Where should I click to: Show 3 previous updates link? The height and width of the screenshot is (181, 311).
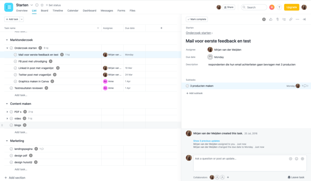(207, 141)
